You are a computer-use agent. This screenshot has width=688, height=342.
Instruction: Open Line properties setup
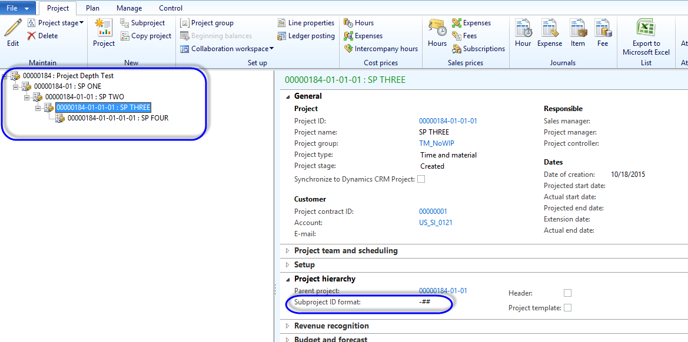pyautogui.click(x=306, y=23)
